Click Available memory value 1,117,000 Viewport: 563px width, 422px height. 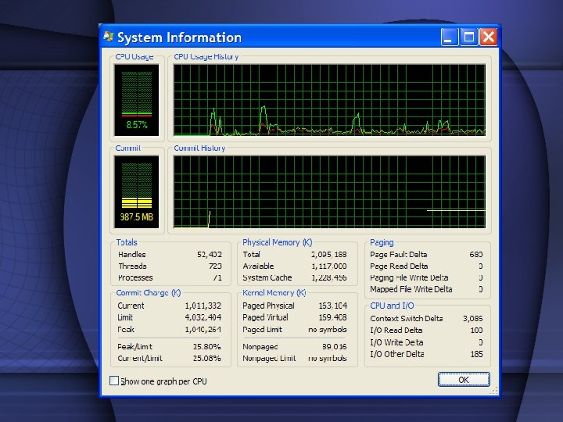[329, 266]
